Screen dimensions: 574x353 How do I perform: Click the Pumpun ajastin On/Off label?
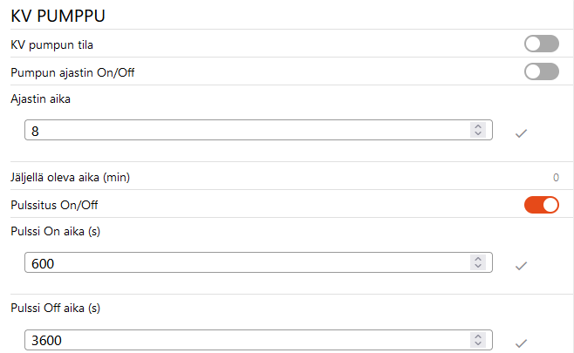72,71
